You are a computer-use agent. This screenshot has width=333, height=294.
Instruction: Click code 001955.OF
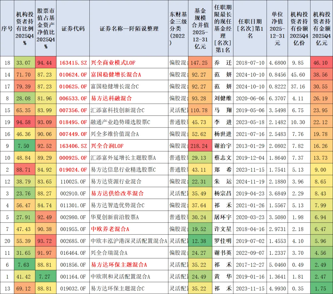click(x=73, y=229)
